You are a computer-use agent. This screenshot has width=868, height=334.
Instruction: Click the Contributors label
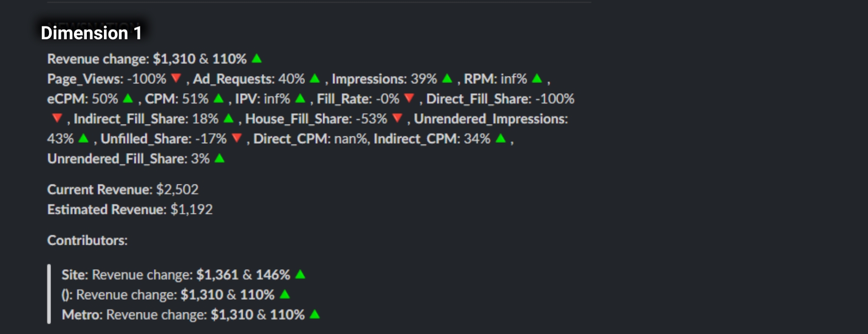point(87,240)
